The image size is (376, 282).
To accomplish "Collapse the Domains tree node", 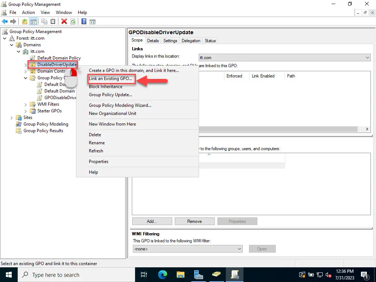I will pos(11,45).
